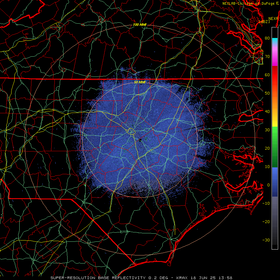Click "SUPER-RESOLUTION BASE REFLECTIVITY" caption text

click(98, 278)
